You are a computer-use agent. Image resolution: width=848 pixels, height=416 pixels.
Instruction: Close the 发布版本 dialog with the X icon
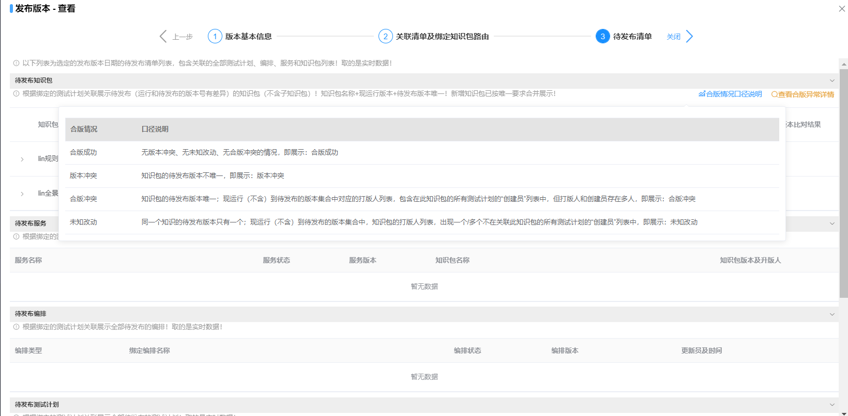tap(842, 9)
